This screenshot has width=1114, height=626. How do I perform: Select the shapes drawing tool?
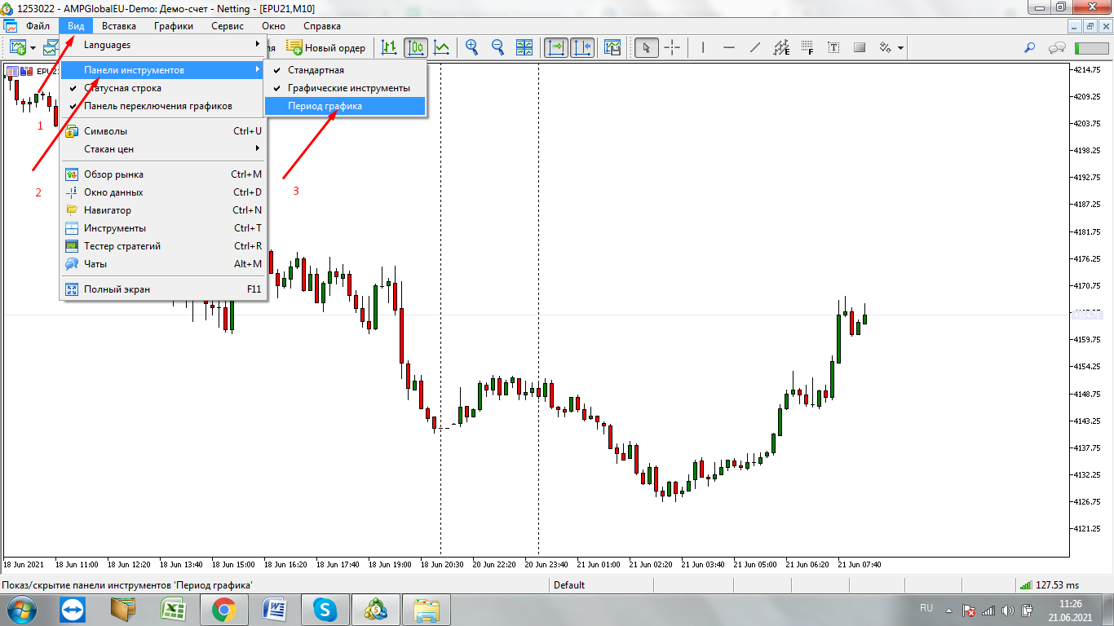click(860, 47)
